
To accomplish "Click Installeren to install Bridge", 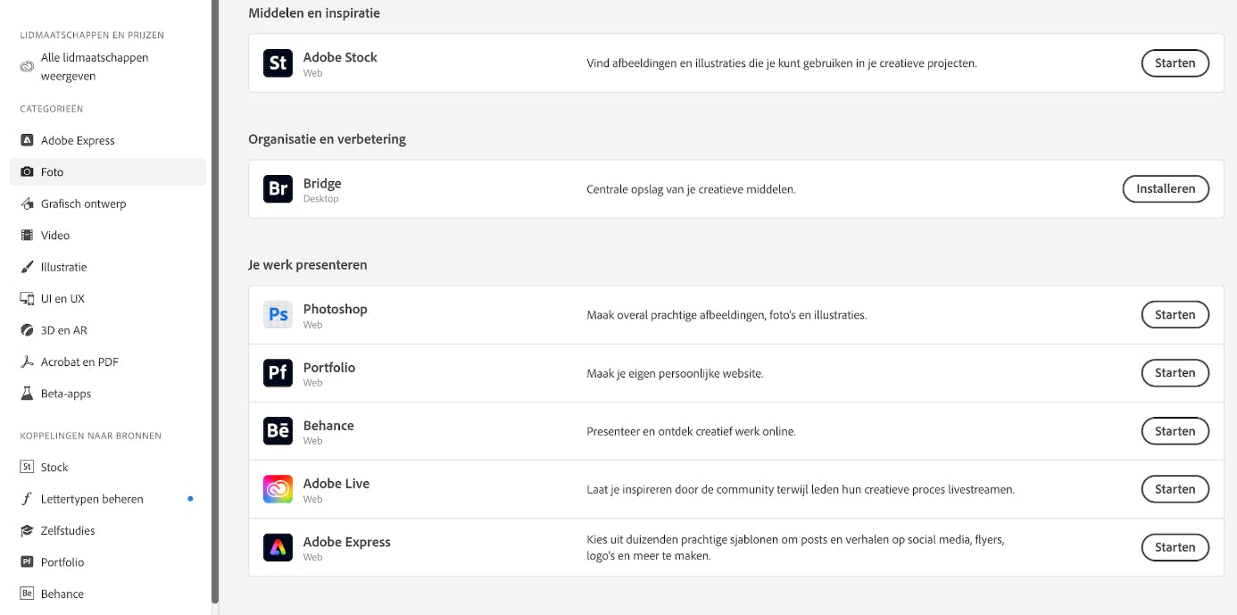I will [x=1166, y=188].
